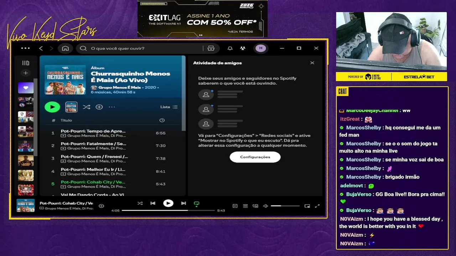Viewport: 456px width, 256px height.
Task: Click the Churrasquinho album cover art
Action: 65,80
